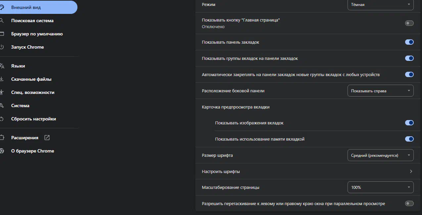Expand the Расположение боковой панели dropdown
The image size is (422, 215).
pos(380,91)
